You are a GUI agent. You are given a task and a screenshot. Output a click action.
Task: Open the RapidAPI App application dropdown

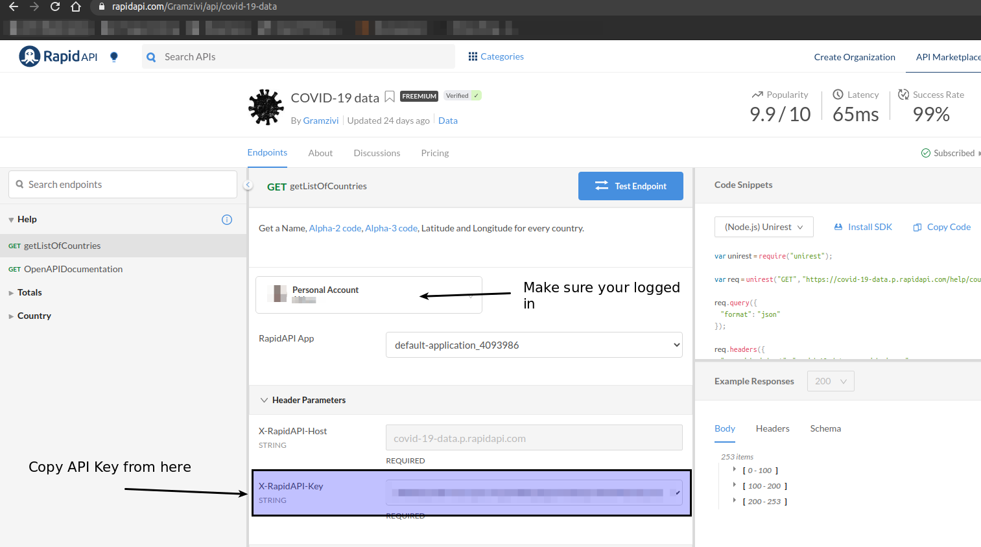(534, 345)
